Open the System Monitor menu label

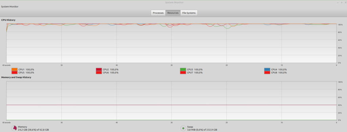coord(10,7)
